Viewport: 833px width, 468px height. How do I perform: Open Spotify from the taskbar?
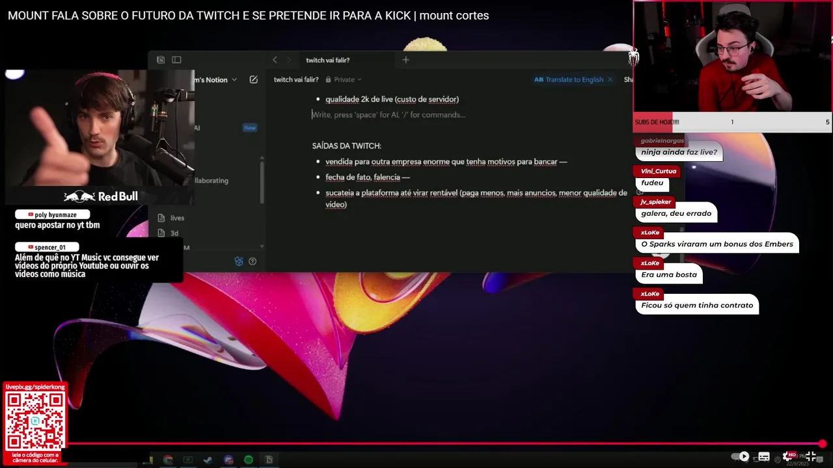pyautogui.click(x=248, y=460)
